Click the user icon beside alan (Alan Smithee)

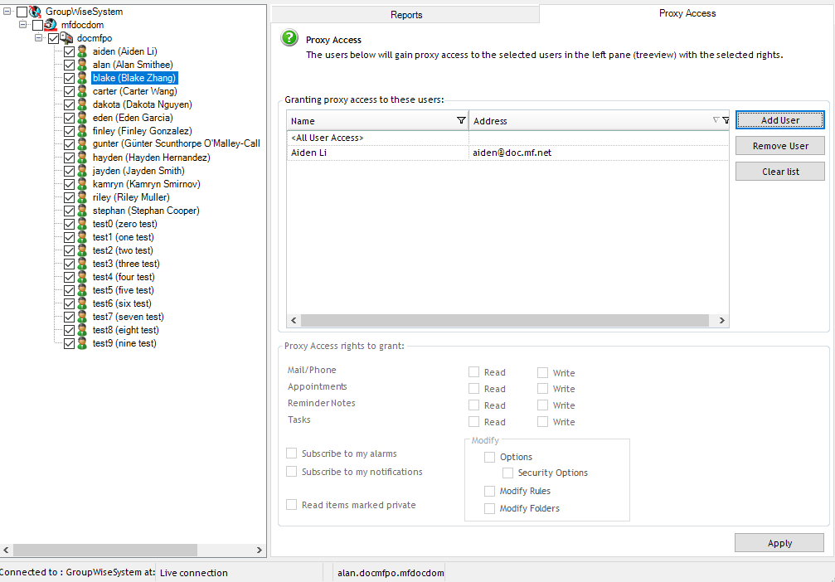(82, 65)
